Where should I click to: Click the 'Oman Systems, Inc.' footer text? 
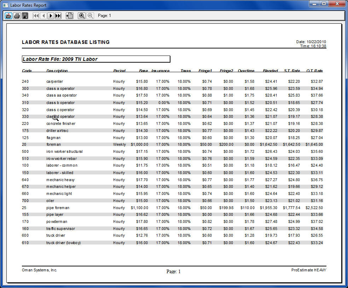point(39,270)
